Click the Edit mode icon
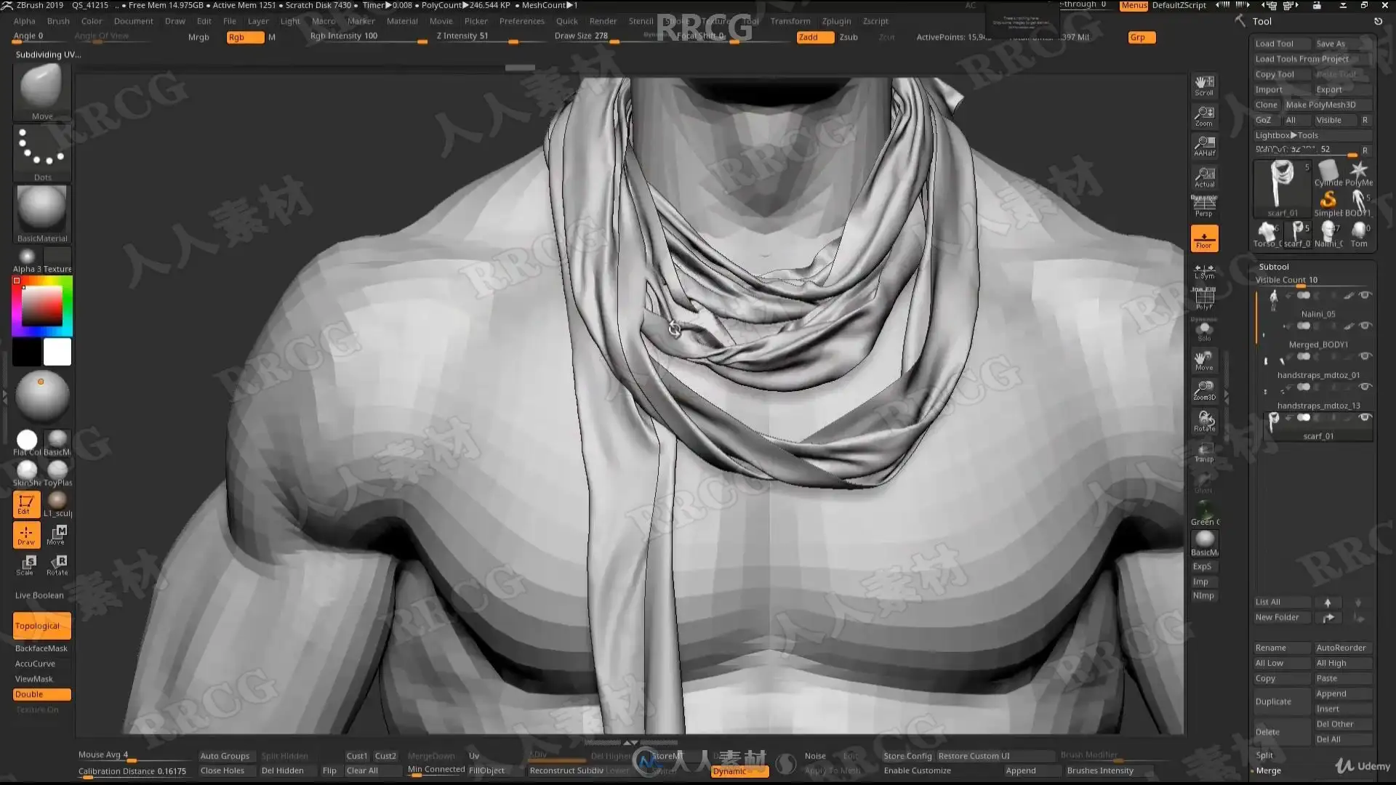1396x785 pixels. click(25, 504)
